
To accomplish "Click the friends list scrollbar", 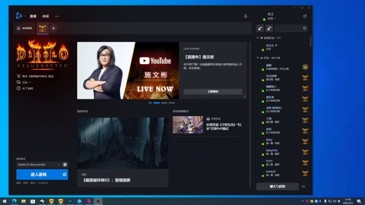I will (311, 41).
